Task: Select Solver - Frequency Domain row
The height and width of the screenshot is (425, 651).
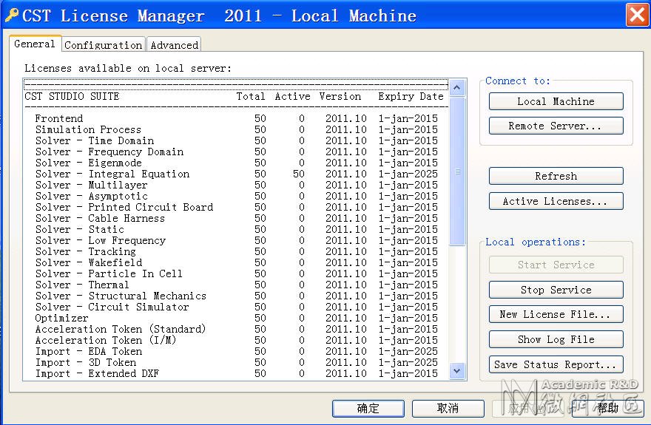Action: (x=236, y=152)
